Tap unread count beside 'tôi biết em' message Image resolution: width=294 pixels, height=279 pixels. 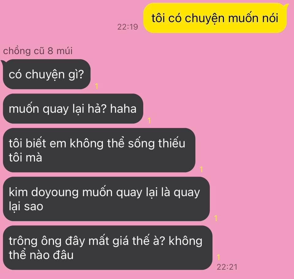202,169
